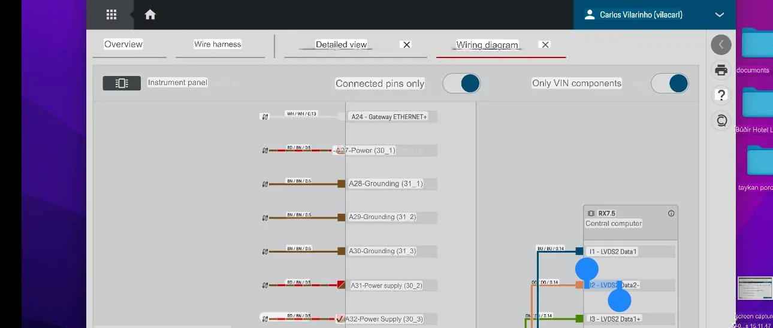Screen dimensions: 773x328
Task: Switch to the Wire harness tab
Action: (x=218, y=44)
